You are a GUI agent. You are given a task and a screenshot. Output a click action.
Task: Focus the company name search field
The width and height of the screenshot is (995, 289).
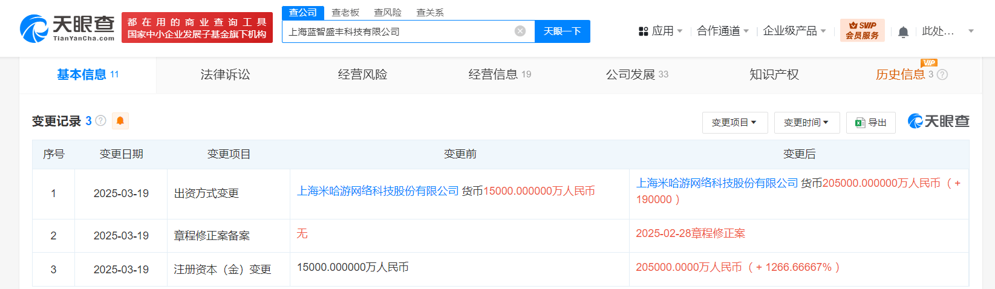click(x=399, y=31)
